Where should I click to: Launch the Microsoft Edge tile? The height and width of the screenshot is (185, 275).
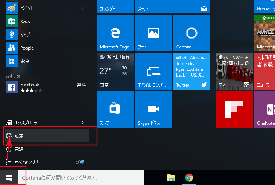coord(115,33)
